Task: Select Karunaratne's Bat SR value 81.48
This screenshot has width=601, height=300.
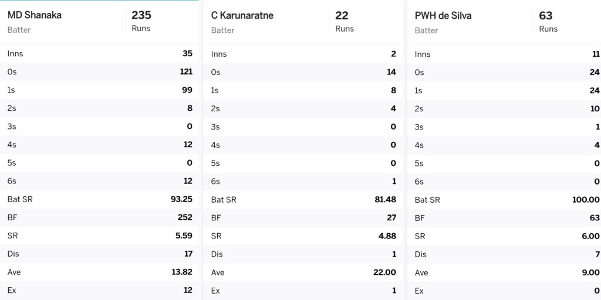Action: [x=386, y=200]
